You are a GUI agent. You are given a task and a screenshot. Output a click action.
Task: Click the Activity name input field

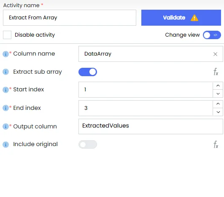coord(70,18)
